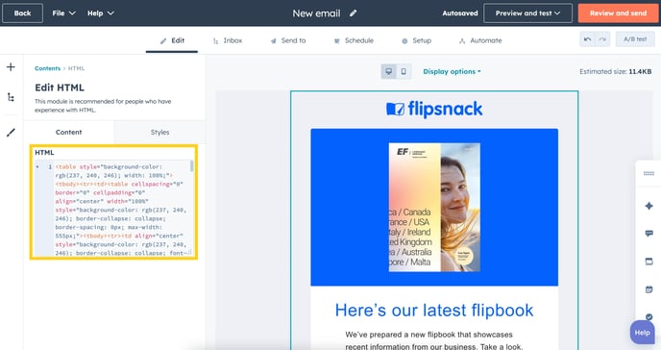Expand Preview and test dropdown
The image size is (661, 350).
(527, 13)
